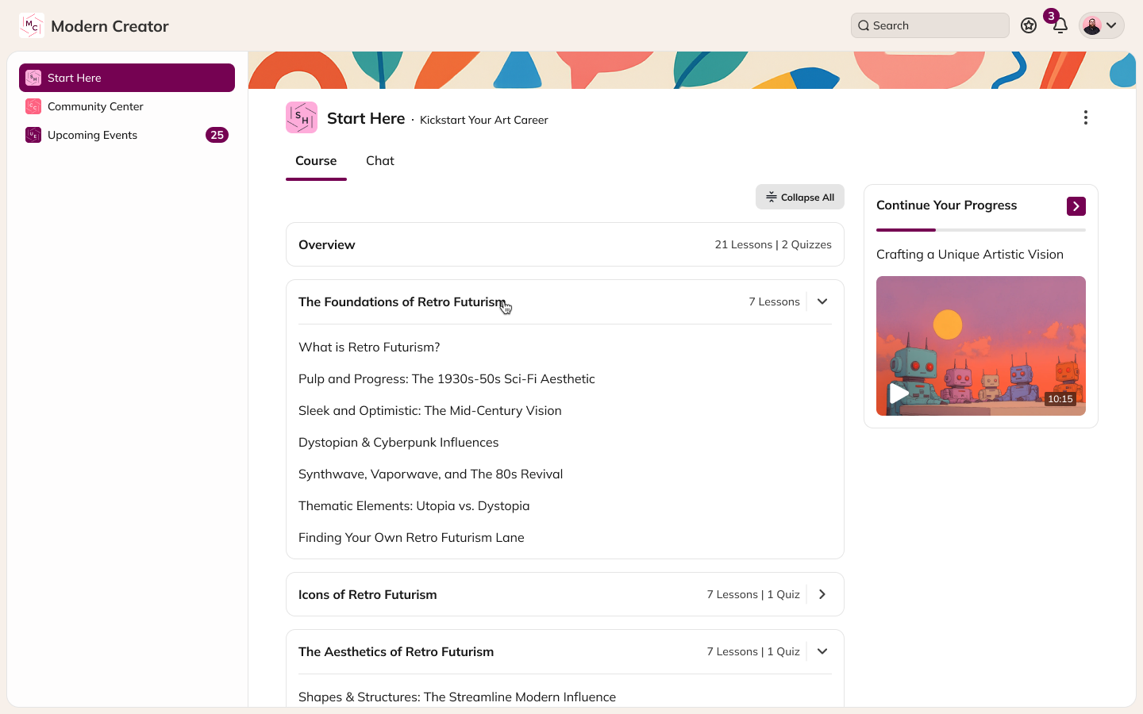Collapse The Foundations of Retro Futurism section
This screenshot has width=1143, height=714.
click(x=822, y=301)
